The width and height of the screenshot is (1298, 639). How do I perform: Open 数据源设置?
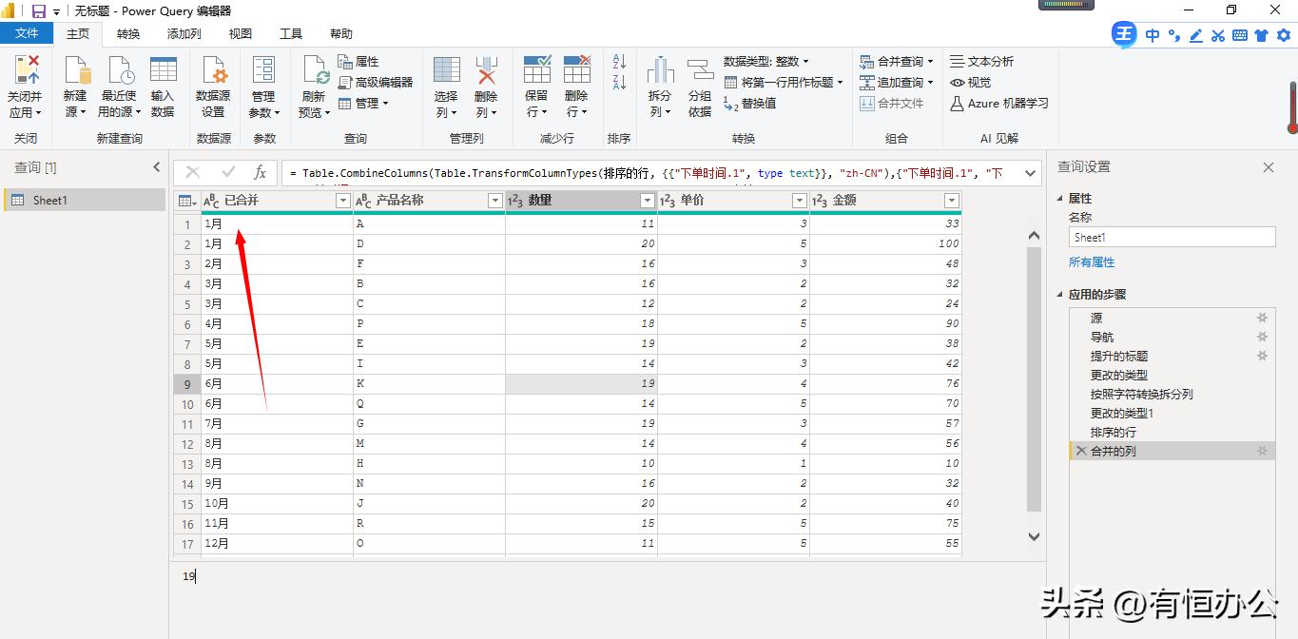click(213, 84)
